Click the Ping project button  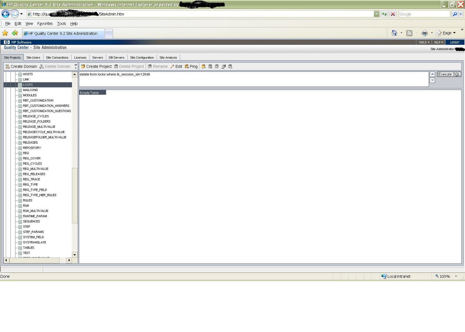(191, 67)
